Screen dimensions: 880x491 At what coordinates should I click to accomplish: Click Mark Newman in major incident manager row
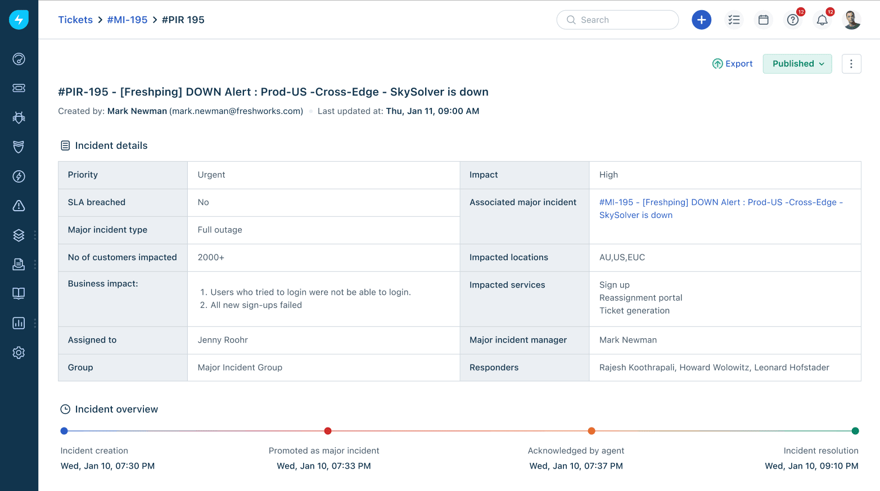point(628,340)
